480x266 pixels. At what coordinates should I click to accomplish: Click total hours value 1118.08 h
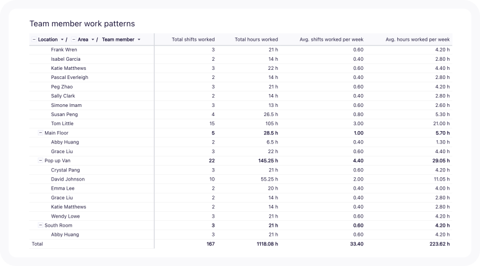[x=267, y=244]
